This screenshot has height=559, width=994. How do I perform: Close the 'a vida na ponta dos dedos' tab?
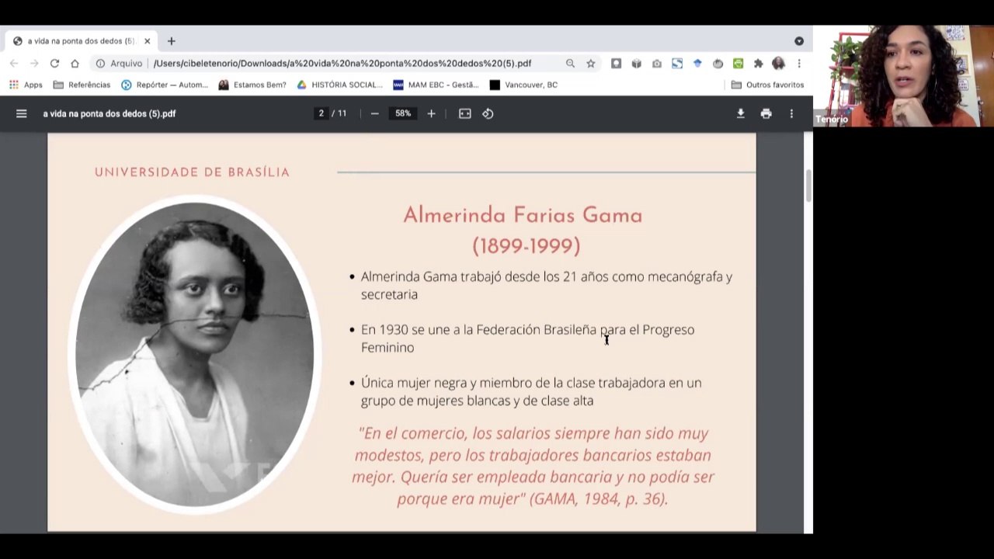coord(147,41)
